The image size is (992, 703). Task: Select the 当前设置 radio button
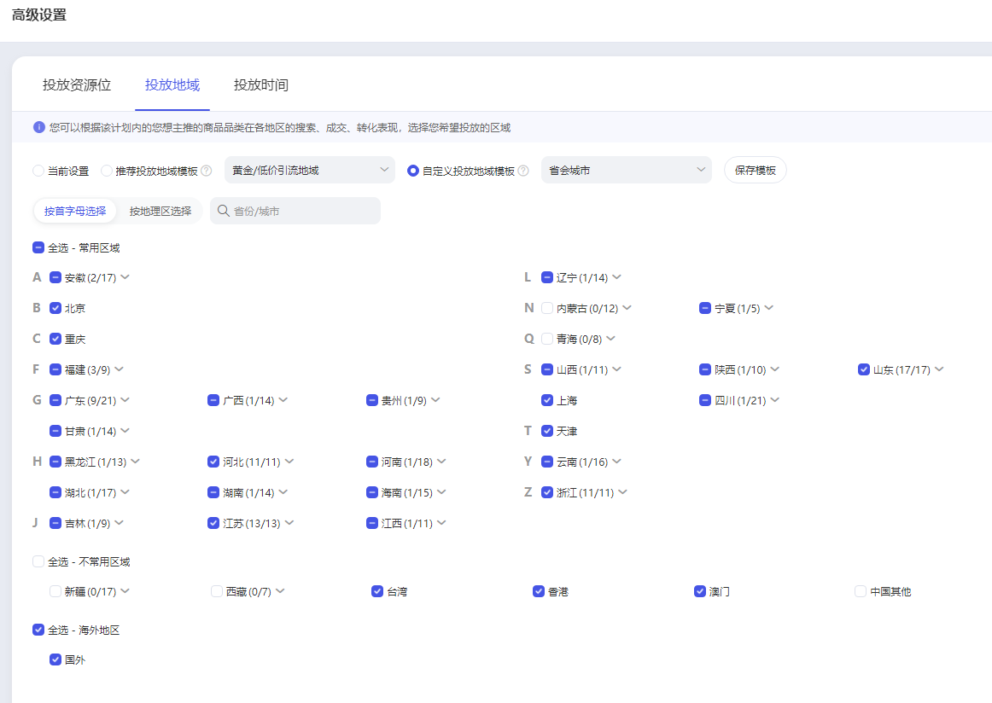point(38,171)
